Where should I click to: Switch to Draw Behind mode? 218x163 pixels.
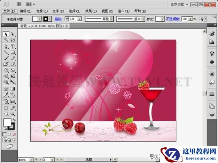click(x=9, y=140)
